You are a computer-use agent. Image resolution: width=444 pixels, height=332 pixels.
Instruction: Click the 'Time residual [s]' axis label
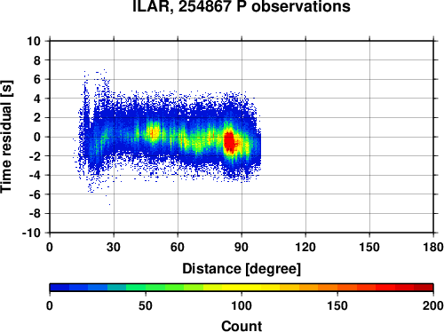(7, 137)
